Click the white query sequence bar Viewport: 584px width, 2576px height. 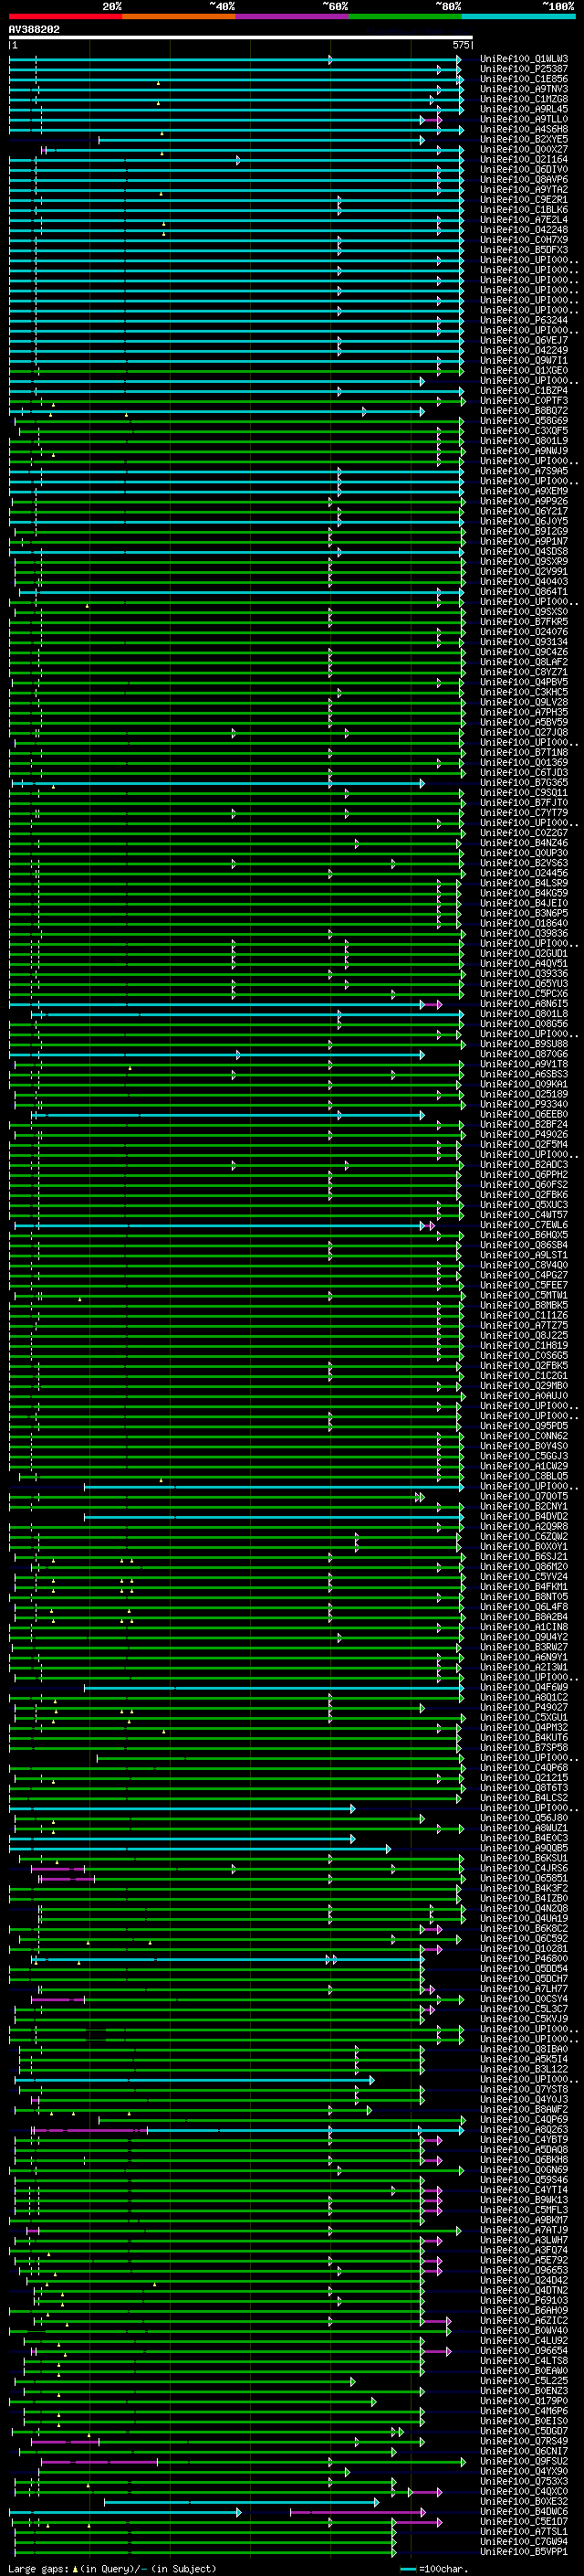pyautogui.click(x=241, y=37)
